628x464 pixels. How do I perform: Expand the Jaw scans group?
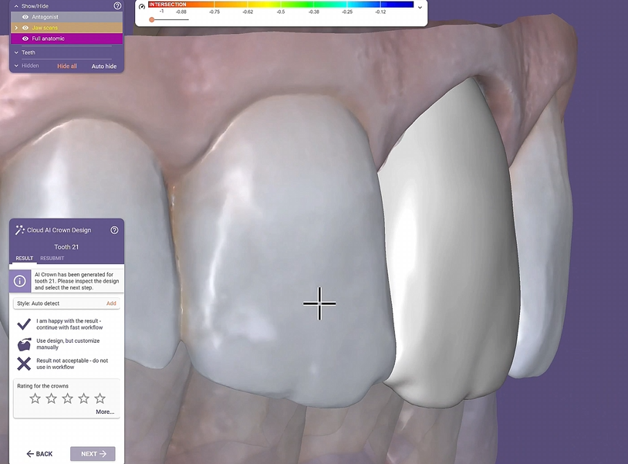click(x=16, y=28)
